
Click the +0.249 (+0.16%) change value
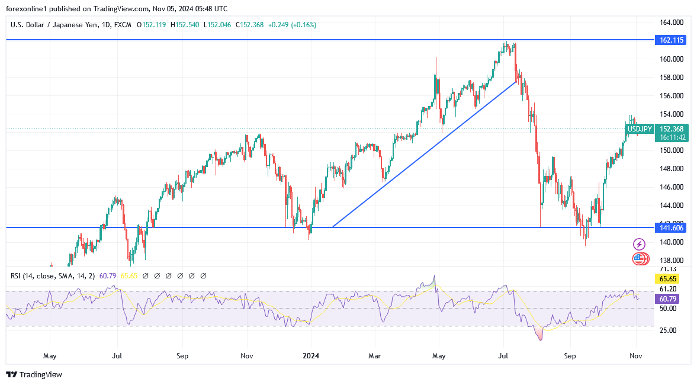292,25
